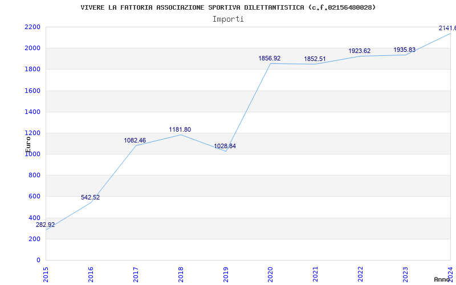
Task: Click the 1800 y-axis tick label
Action: tap(32, 70)
